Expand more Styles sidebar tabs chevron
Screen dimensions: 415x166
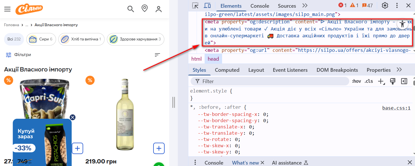(399, 70)
